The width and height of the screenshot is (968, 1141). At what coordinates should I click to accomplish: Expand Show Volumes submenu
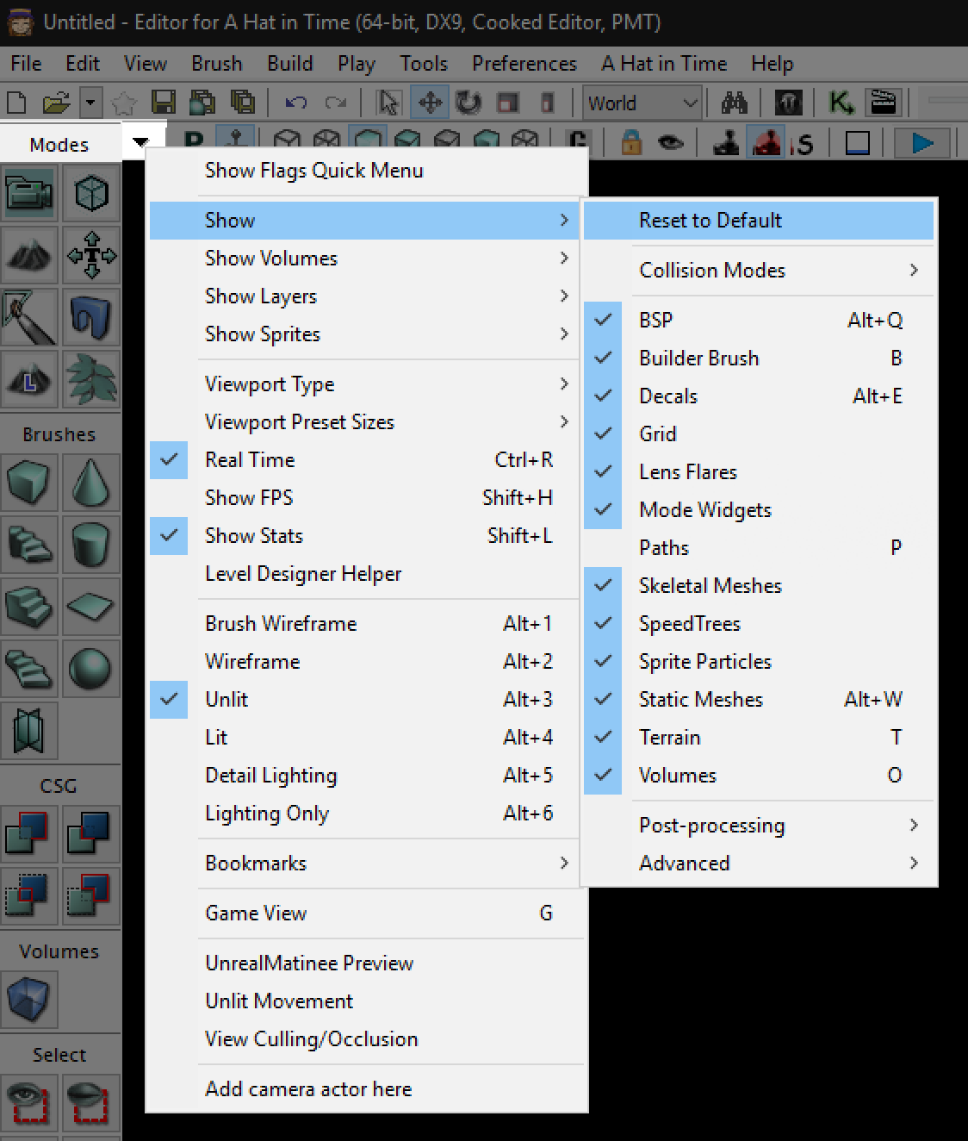[367, 258]
